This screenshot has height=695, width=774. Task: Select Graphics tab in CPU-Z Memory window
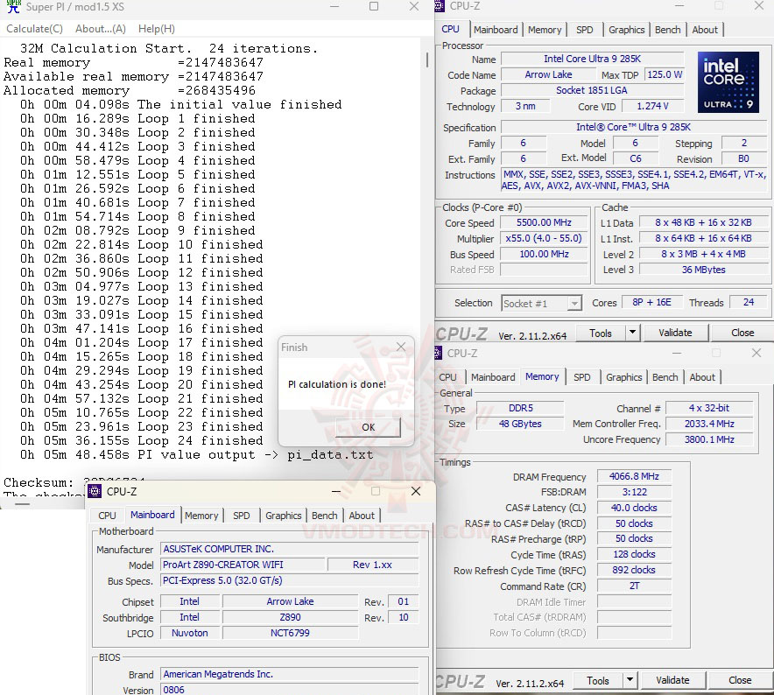624,377
